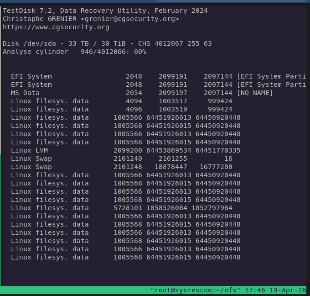Screen dimensions: 310x296
Task: Select the 'Linux LVM' partition row label
Action: click(29, 150)
